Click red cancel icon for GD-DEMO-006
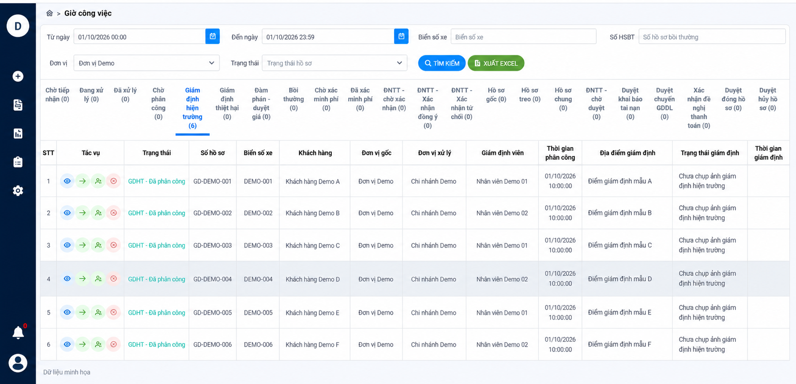The width and height of the screenshot is (796, 384). (113, 344)
